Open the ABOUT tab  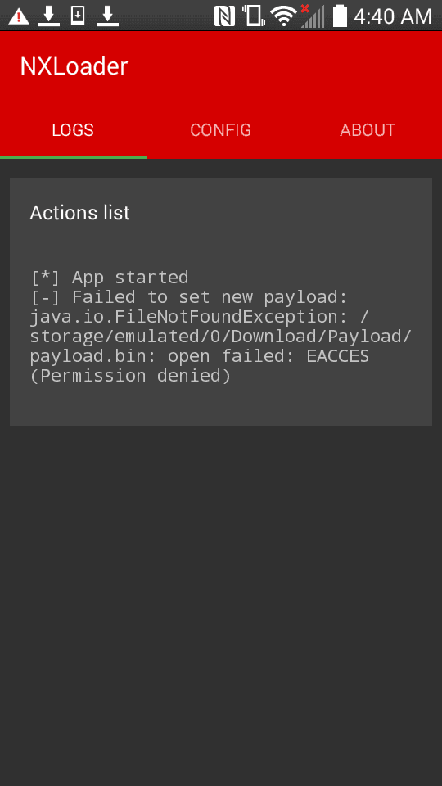368,130
